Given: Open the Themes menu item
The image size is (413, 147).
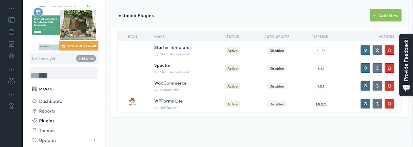Looking at the screenshot, I should [x=47, y=130].
